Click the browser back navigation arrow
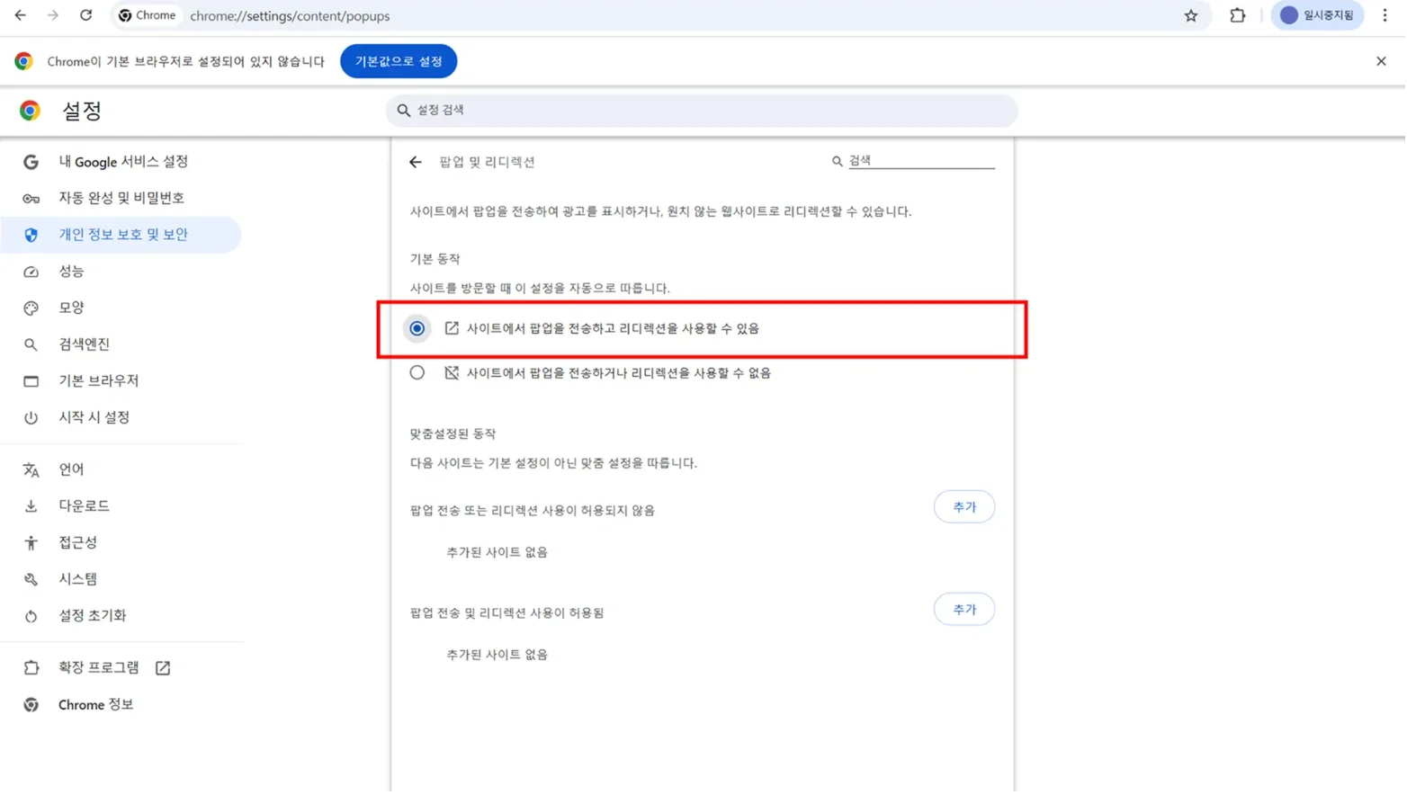Image resolution: width=1407 pixels, height=795 pixels. point(20,15)
